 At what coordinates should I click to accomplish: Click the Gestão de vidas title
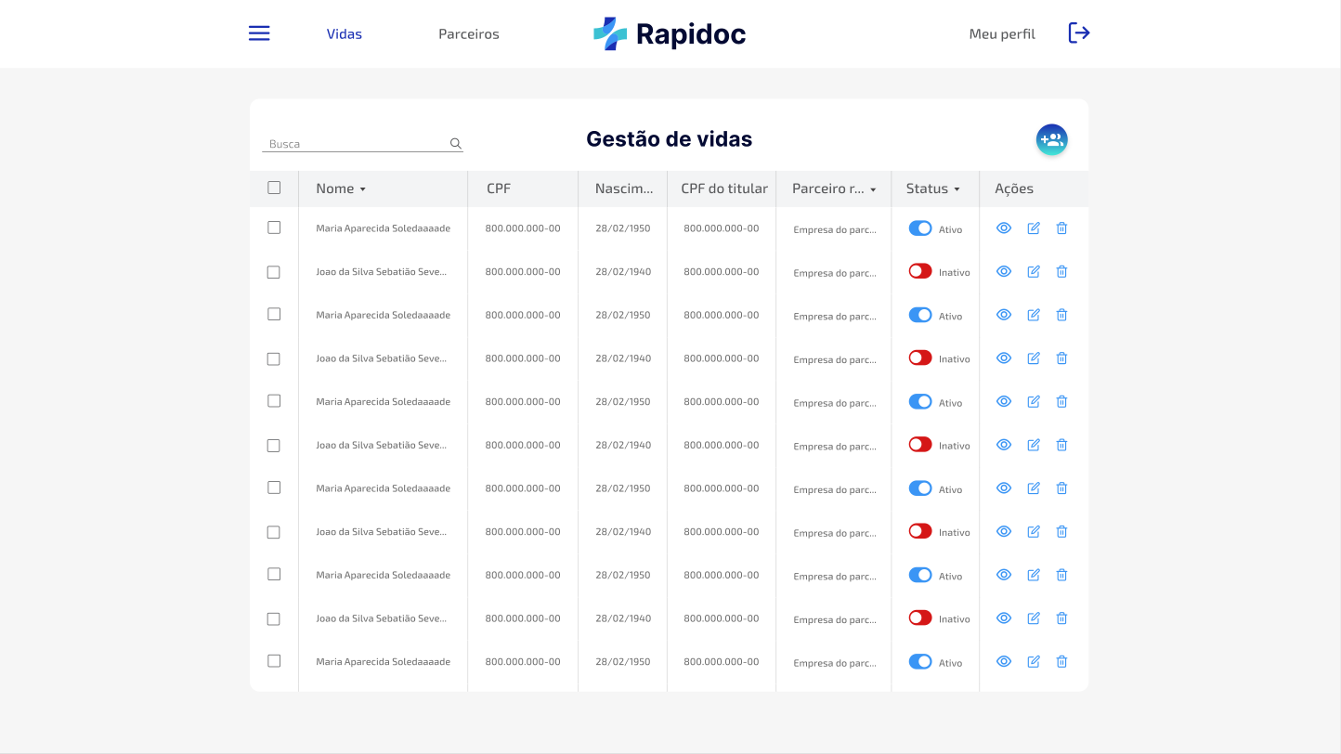click(670, 139)
